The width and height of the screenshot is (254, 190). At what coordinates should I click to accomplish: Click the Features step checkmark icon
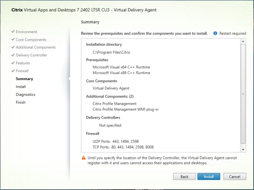13,63
